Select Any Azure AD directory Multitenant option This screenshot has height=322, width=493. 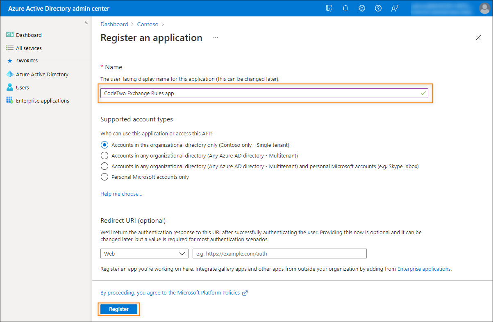(105, 155)
